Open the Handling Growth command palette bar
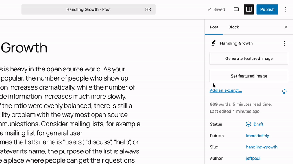This screenshot has width=293, height=164. click(x=88, y=9)
